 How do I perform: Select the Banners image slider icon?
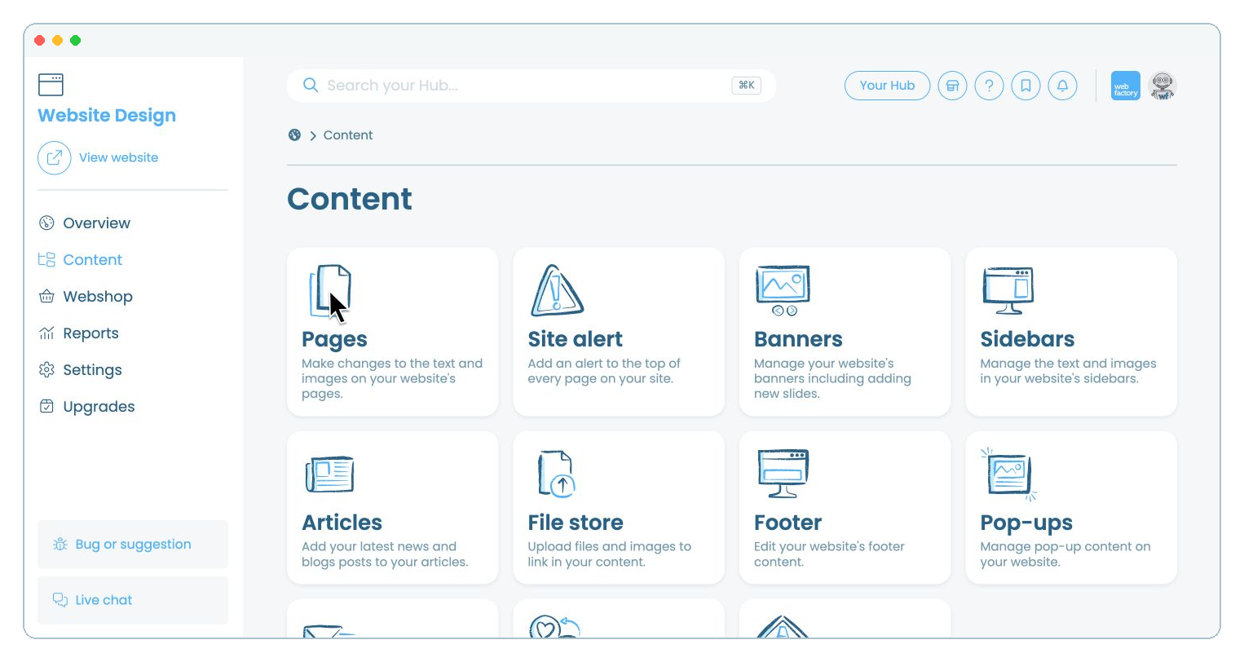coord(783,290)
